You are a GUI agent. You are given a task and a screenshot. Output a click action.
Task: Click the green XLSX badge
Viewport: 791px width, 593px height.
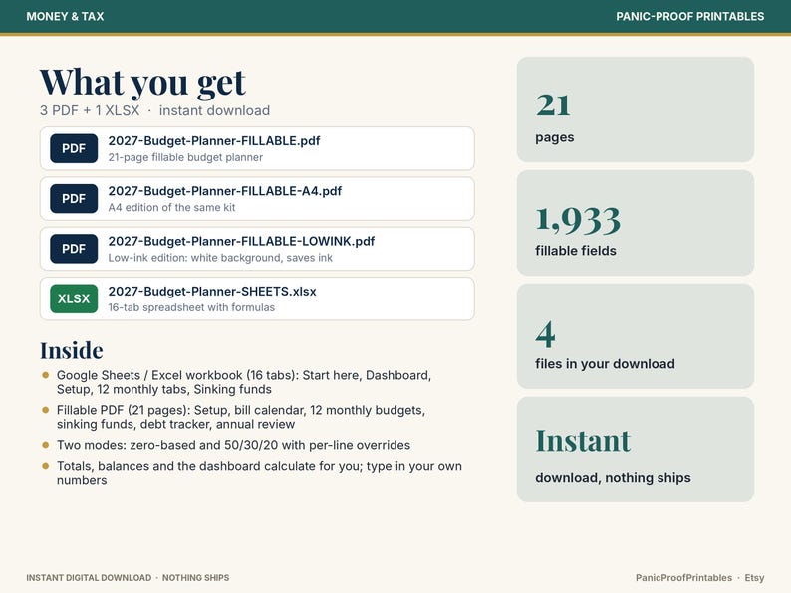[x=74, y=298]
